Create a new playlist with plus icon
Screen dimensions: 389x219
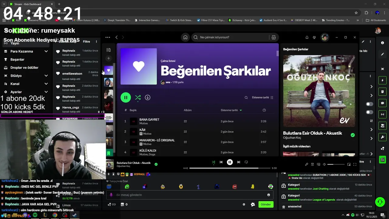(108, 58)
